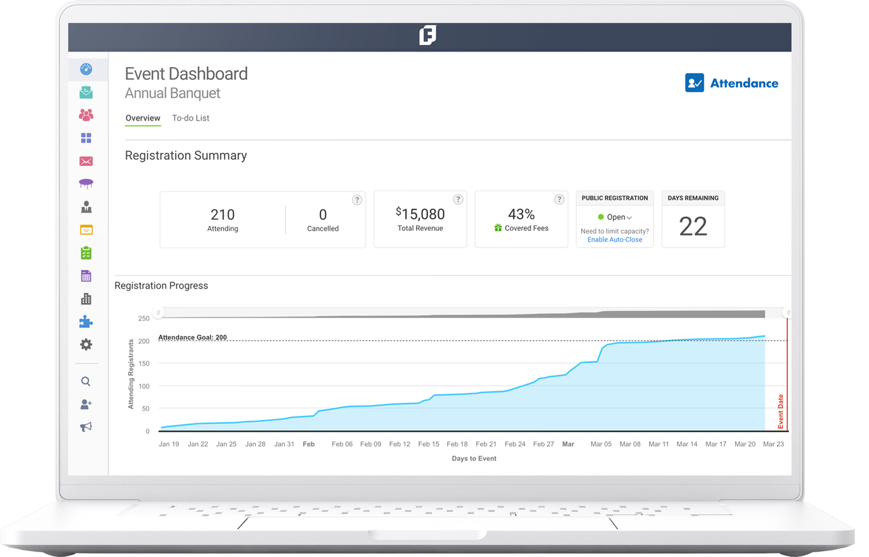This screenshot has width=869, height=557.
Task: Open the settings gear in sidebar
Action: click(86, 345)
